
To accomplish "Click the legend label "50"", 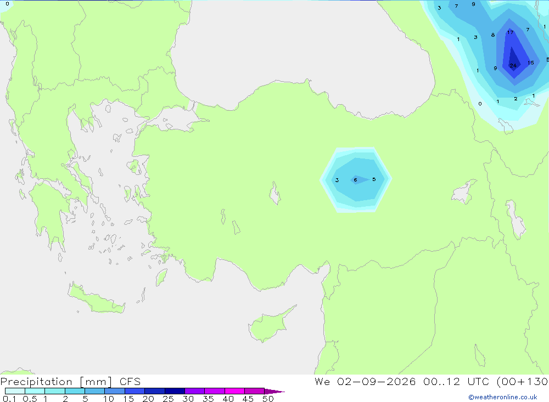I will tap(268, 399).
